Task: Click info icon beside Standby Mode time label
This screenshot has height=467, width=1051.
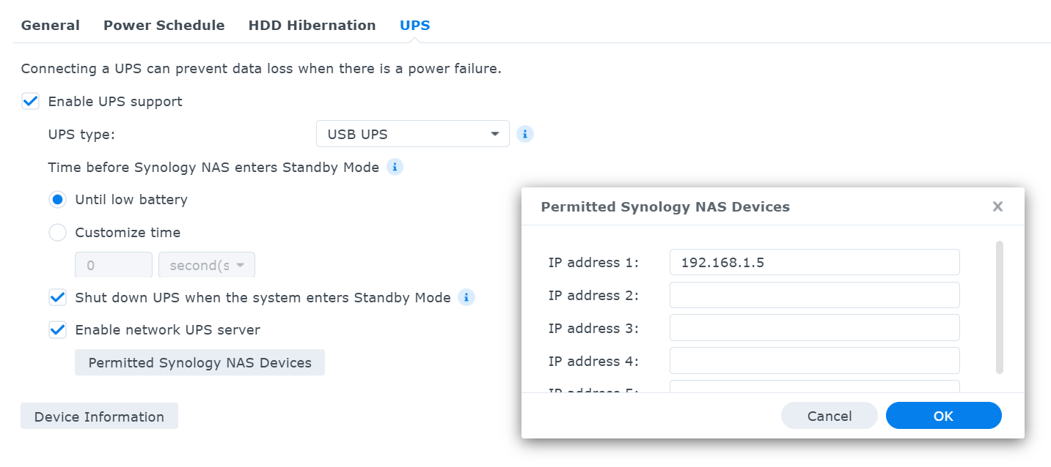Action: point(395,167)
